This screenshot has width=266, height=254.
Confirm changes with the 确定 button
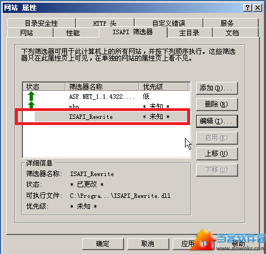[x=103, y=244]
